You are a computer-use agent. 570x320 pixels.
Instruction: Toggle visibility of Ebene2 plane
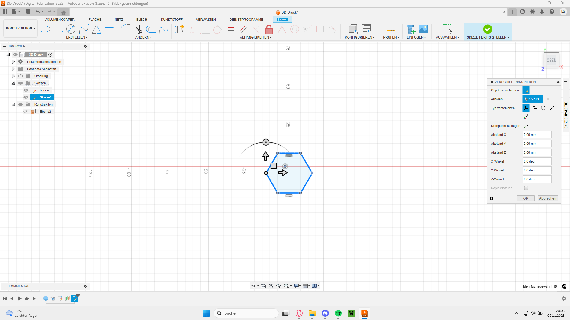(x=26, y=112)
